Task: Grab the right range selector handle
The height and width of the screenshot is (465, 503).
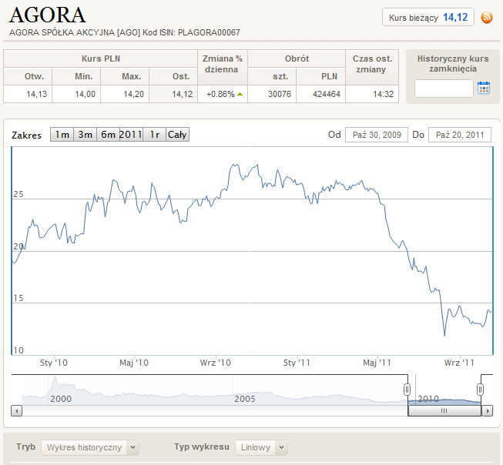Action: point(480,390)
